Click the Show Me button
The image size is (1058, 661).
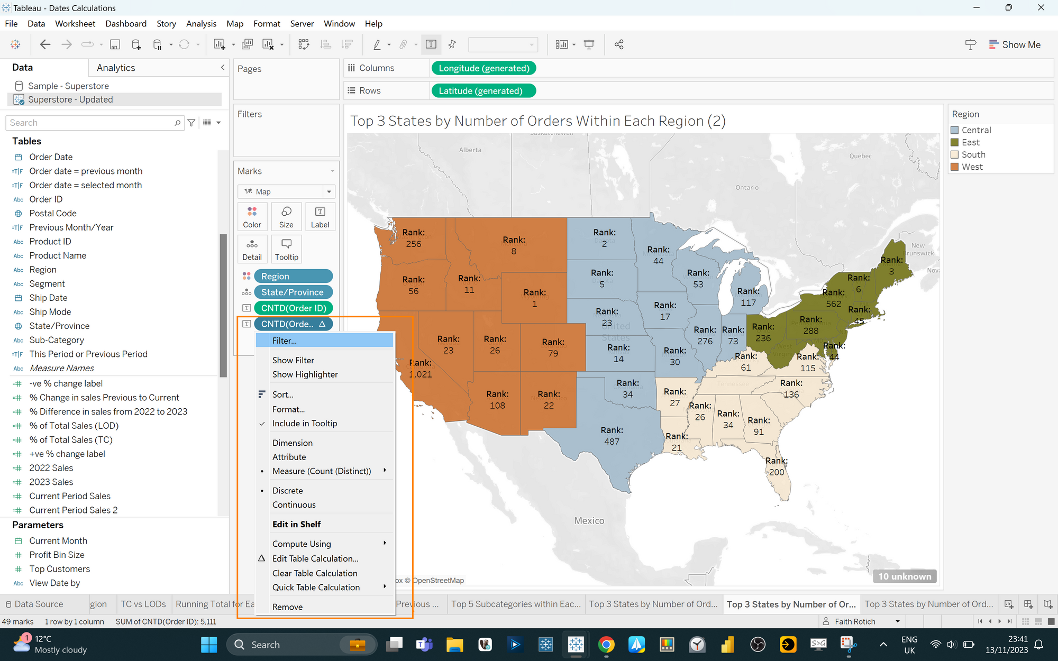(1015, 45)
